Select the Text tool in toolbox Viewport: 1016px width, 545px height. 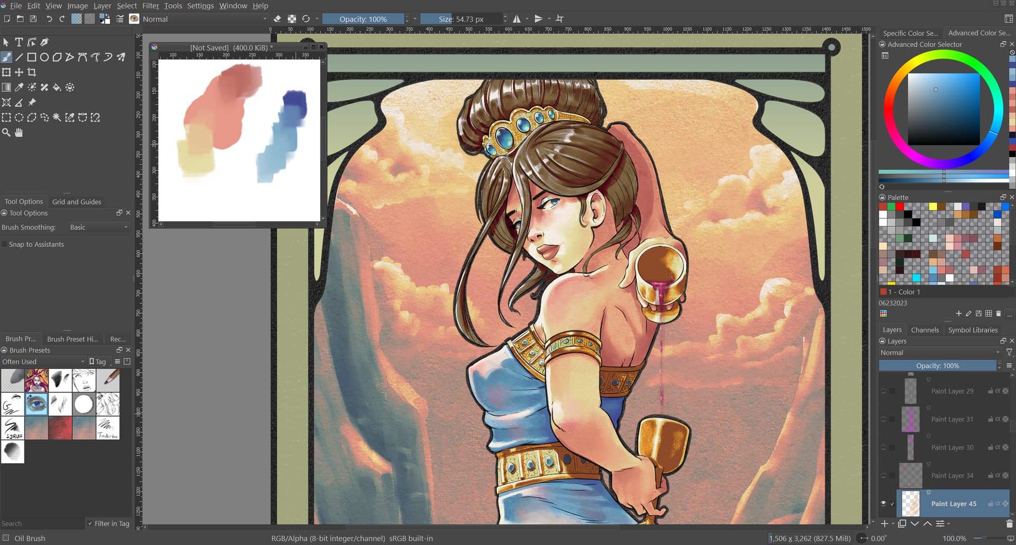[x=19, y=42]
